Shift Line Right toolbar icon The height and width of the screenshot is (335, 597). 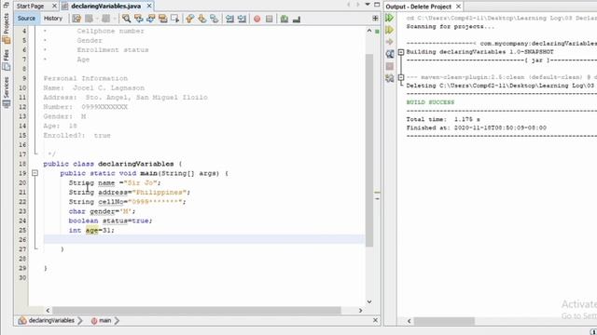[x=242, y=19]
